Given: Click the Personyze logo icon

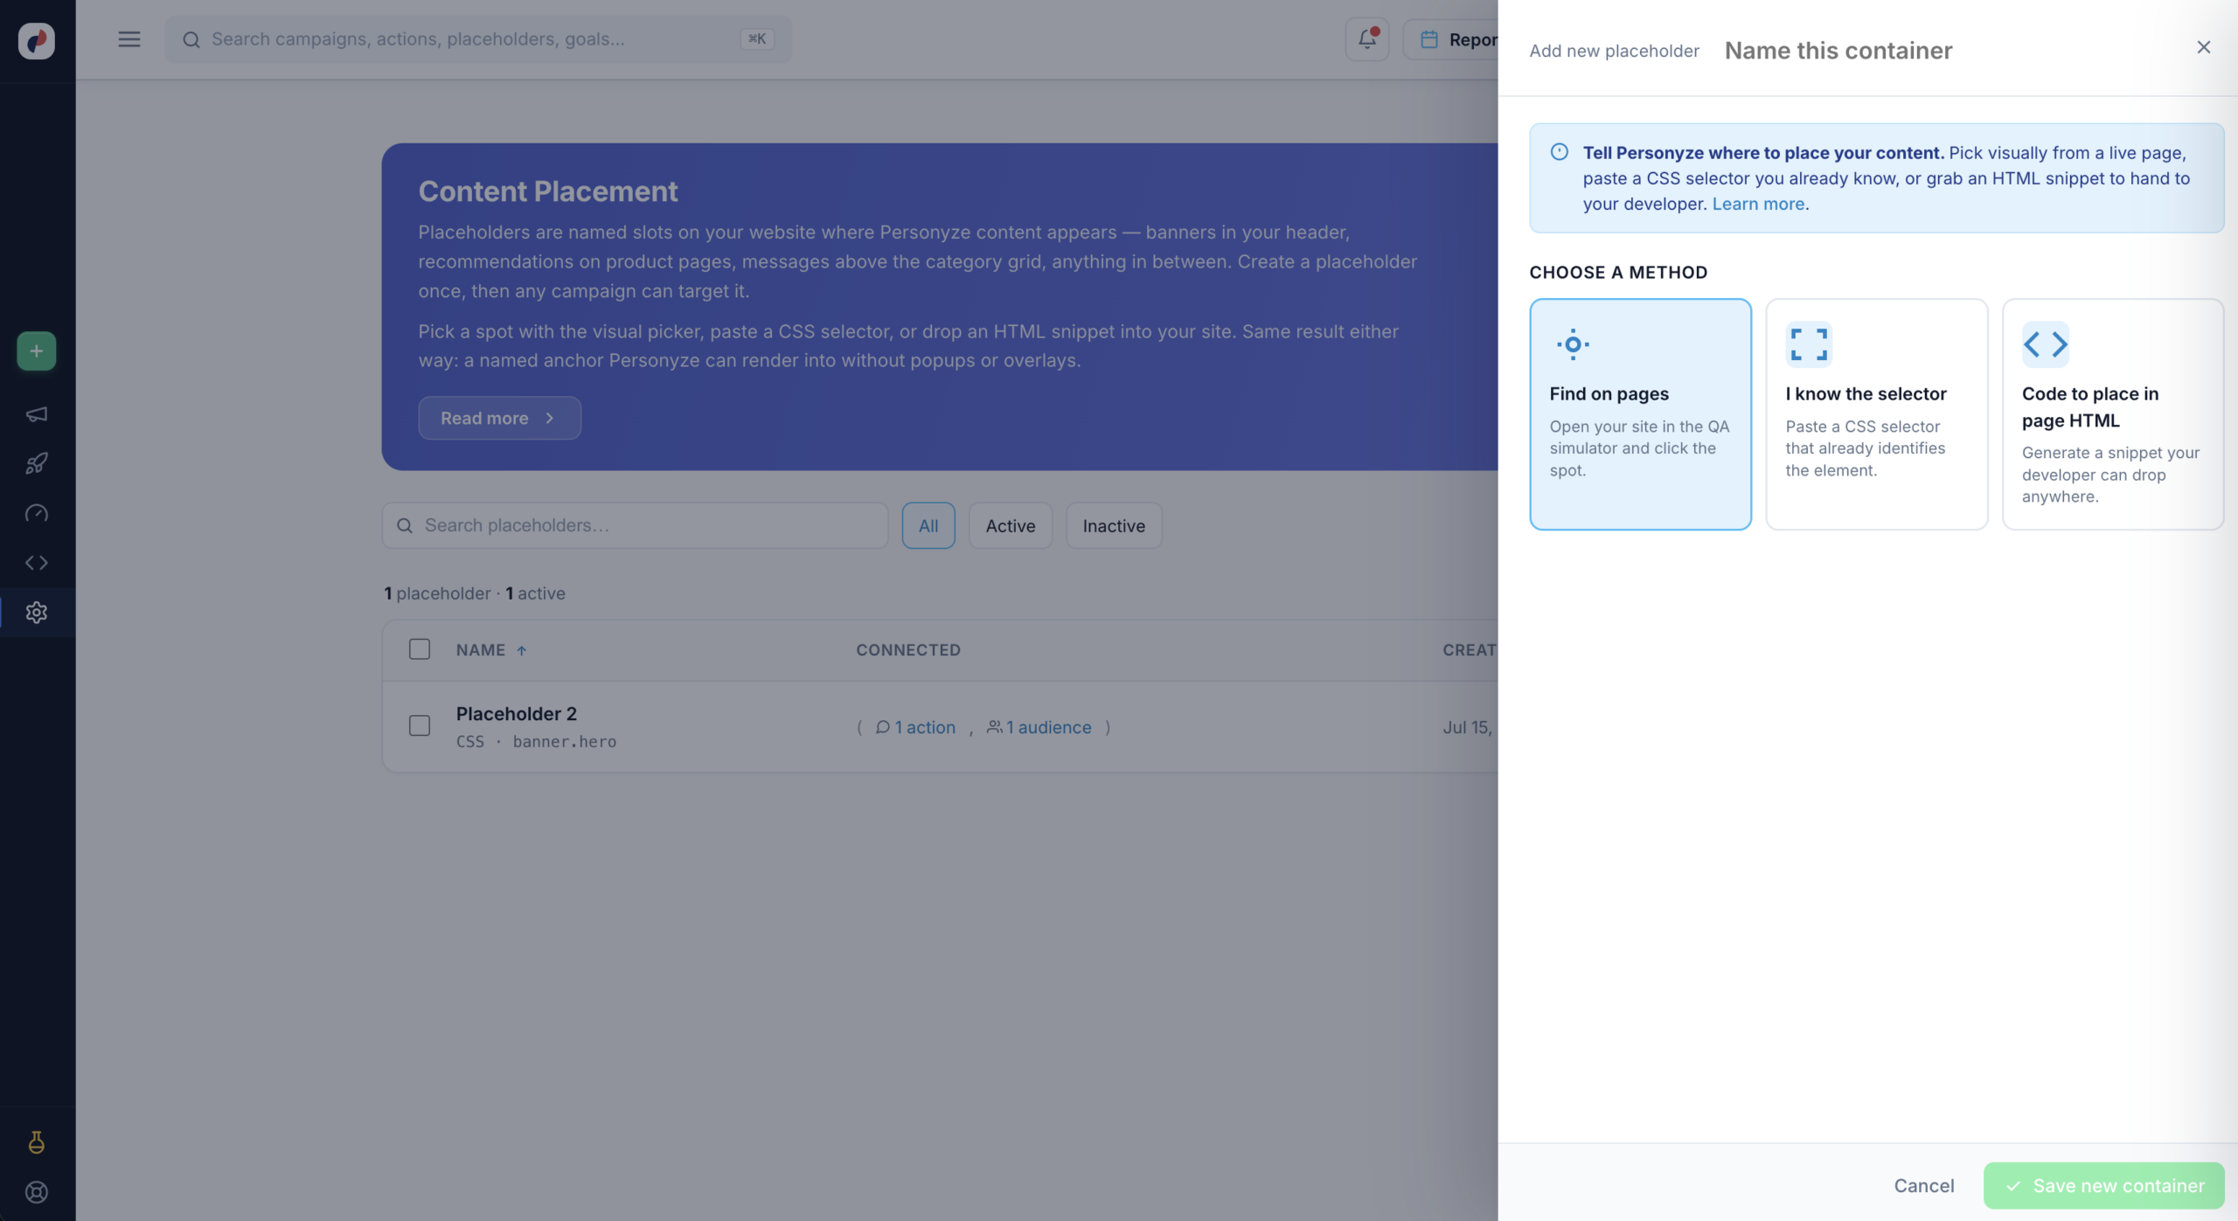Looking at the screenshot, I should click(37, 40).
